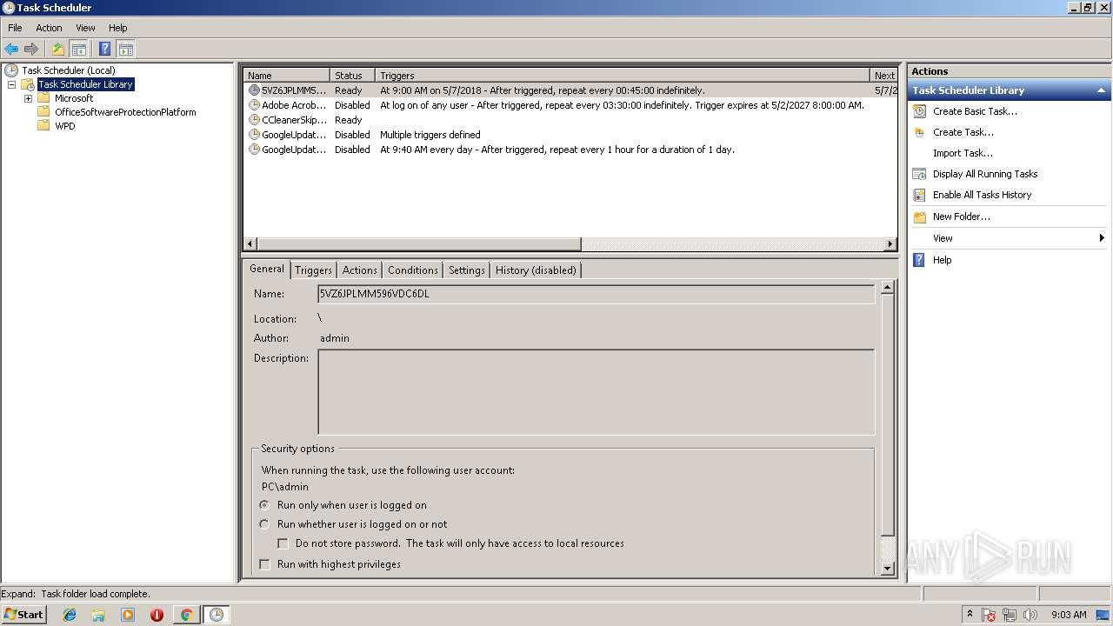
Task: Click inside the Description box
Action: [x=596, y=392]
